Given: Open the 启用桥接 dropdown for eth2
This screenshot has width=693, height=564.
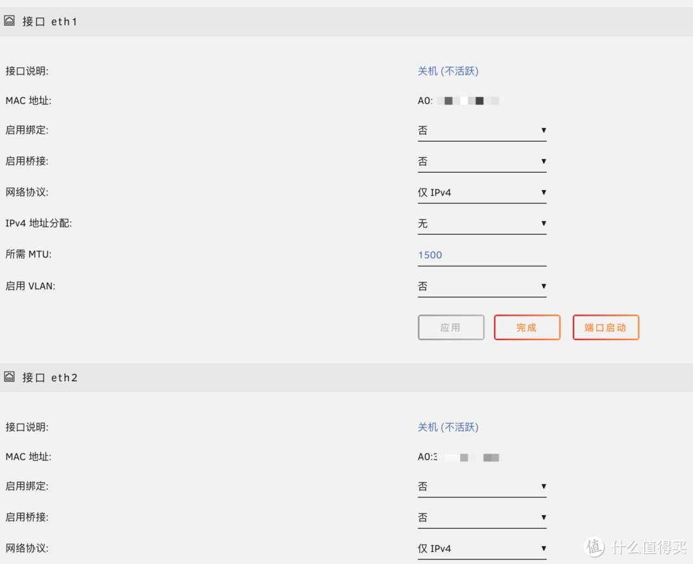Looking at the screenshot, I should tap(482, 517).
